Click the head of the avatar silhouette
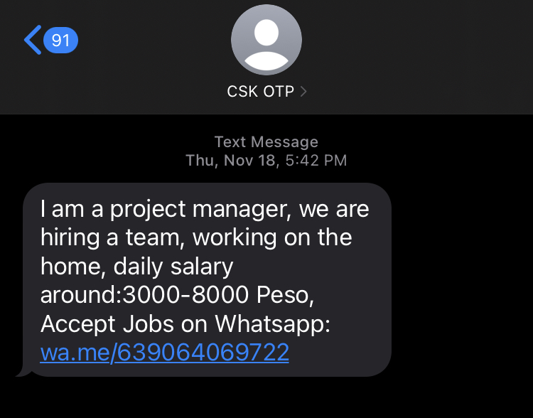533x418 pixels. coord(266,33)
